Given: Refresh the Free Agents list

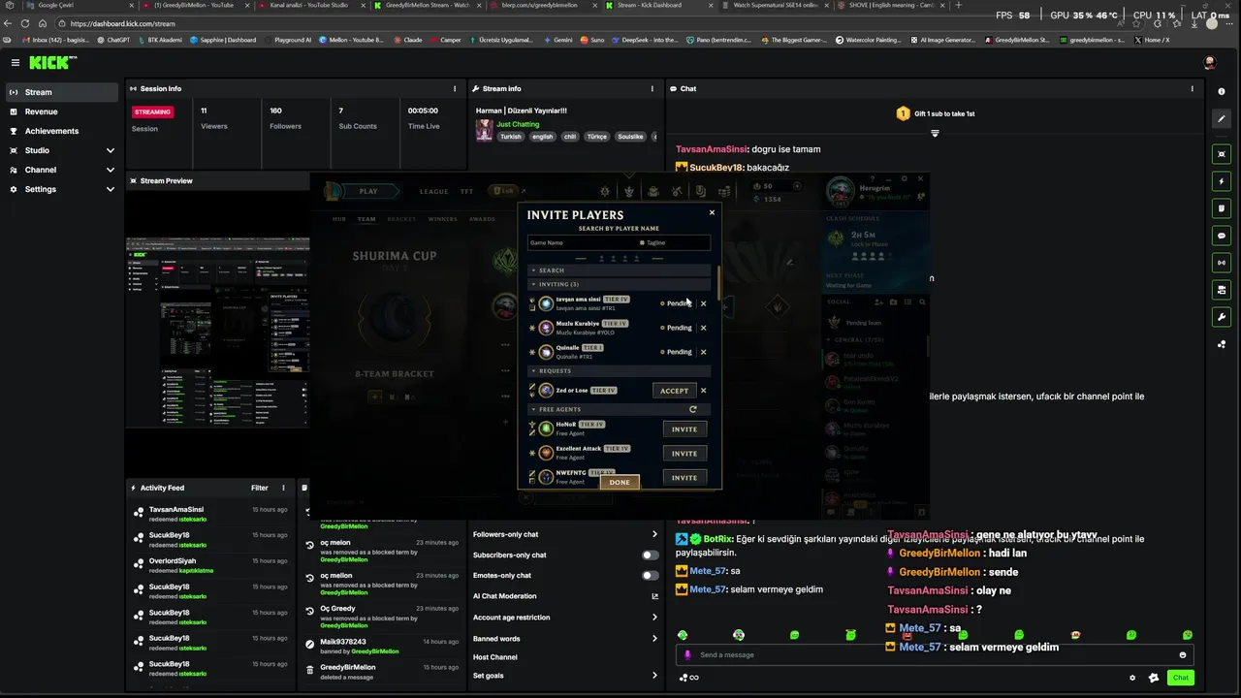Looking at the screenshot, I should [693, 409].
